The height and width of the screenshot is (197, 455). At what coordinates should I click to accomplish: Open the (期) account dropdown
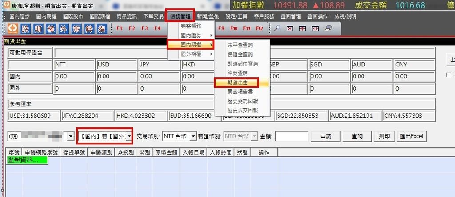coord(71,136)
